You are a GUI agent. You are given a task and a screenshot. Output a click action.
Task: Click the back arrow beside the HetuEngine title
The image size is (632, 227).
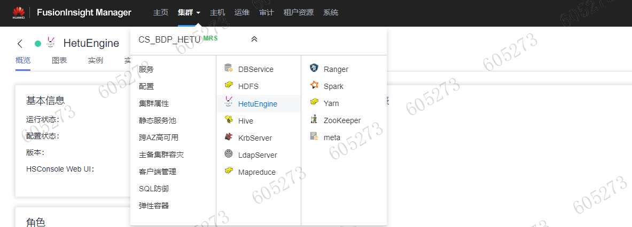coord(20,44)
